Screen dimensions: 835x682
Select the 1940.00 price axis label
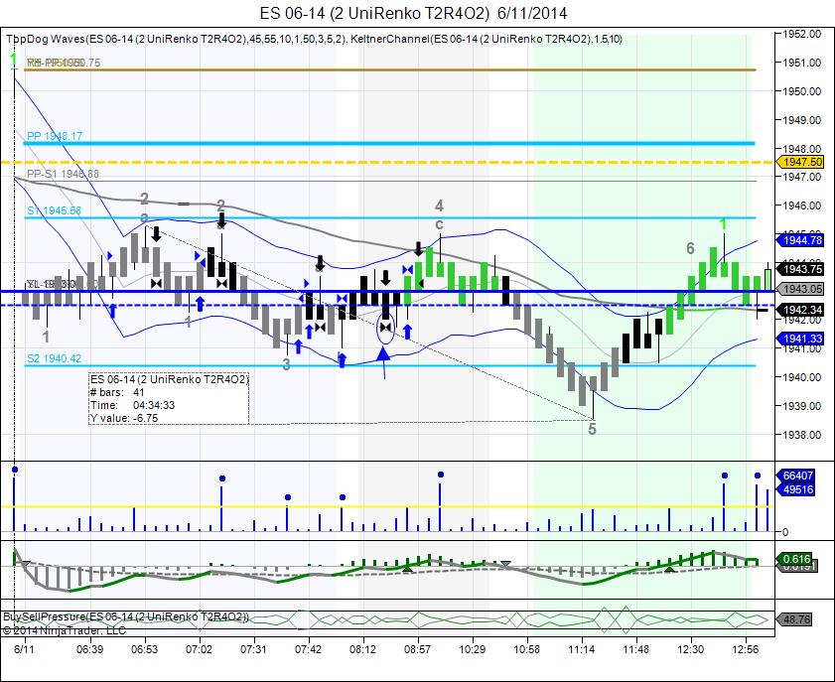[801, 377]
